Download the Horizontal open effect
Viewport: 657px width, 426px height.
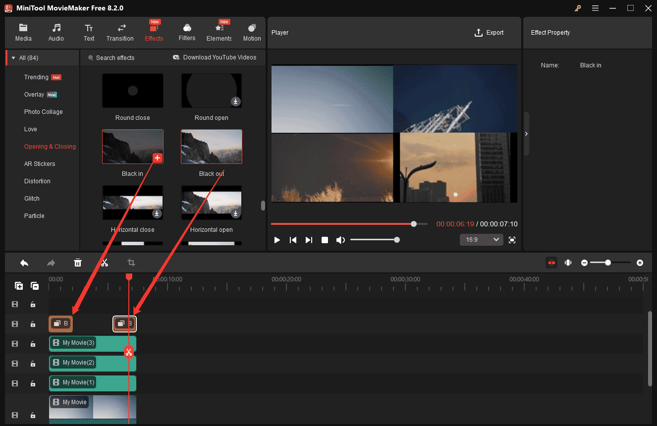pos(236,214)
